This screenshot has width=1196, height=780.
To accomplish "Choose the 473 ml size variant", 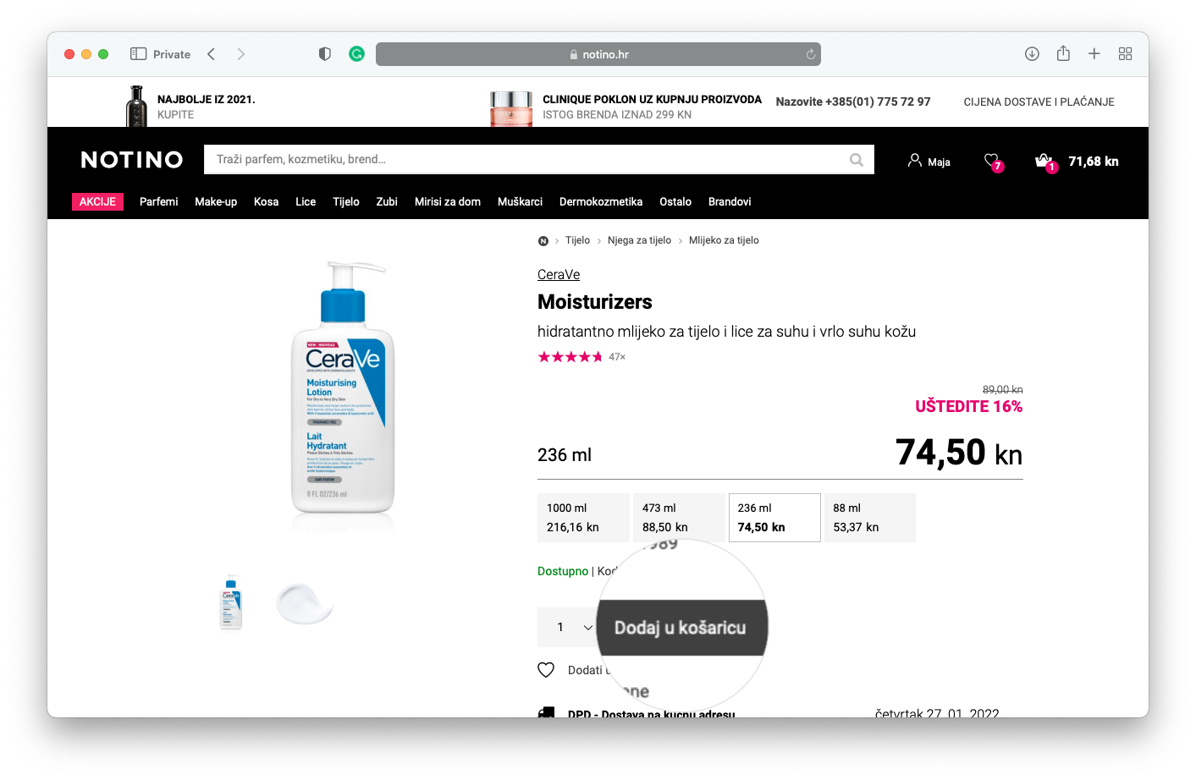I will pos(679,518).
